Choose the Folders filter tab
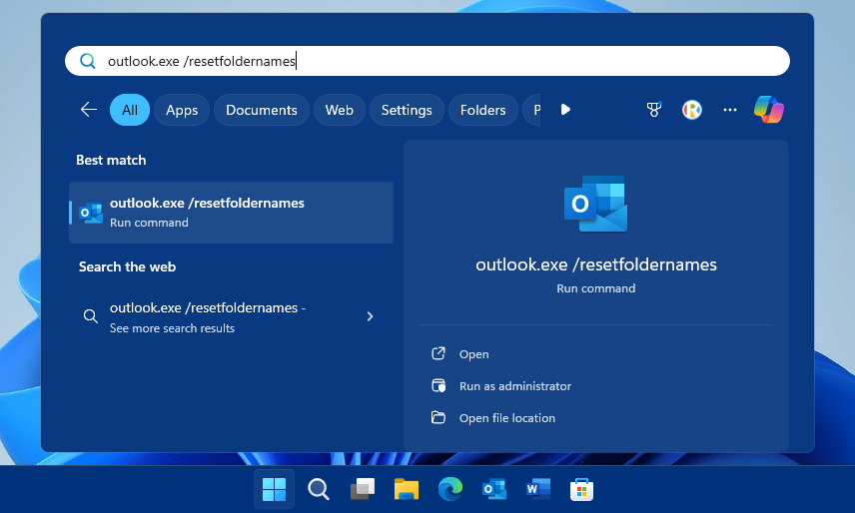 (x=482, y=110)
